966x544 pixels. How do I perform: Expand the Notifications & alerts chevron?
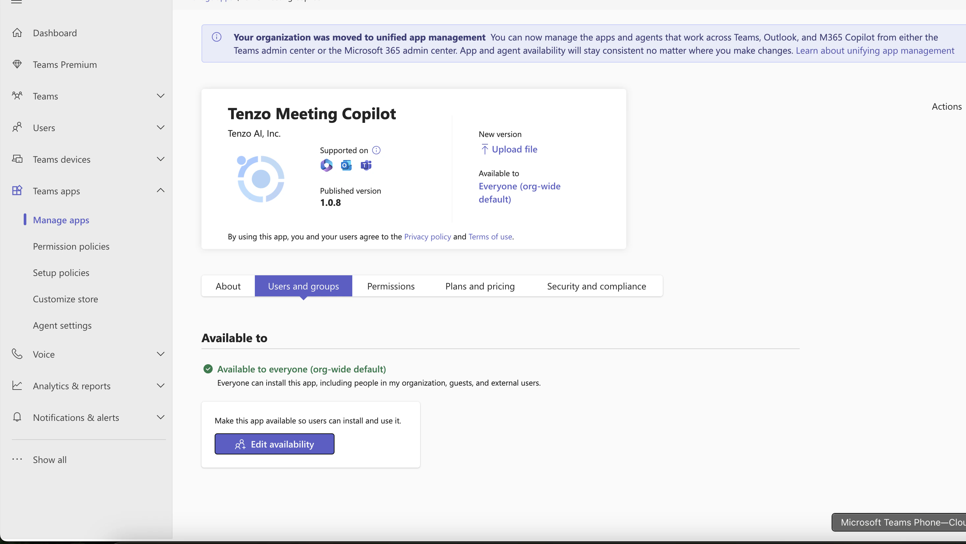click(x=160, y=417)
